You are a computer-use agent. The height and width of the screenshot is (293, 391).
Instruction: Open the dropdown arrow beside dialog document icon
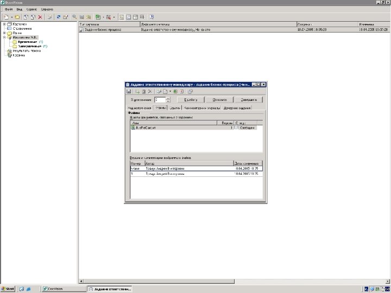170,92
